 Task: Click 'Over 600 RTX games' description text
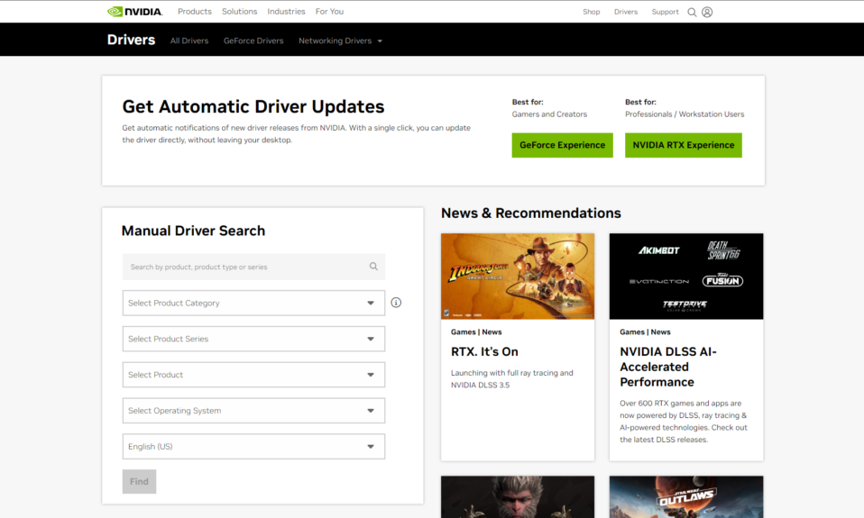pos(684,421)
